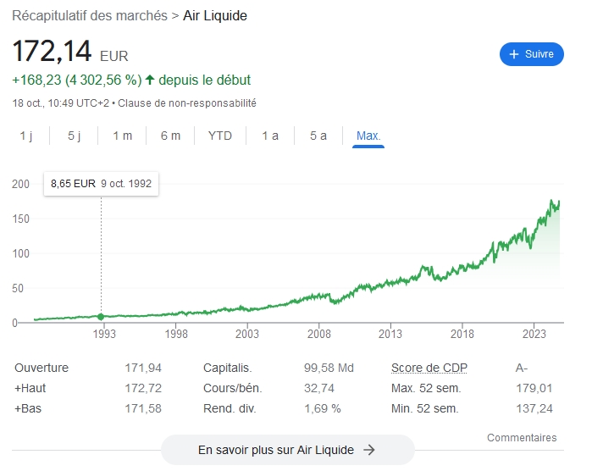
Task: Select the 5 a time range tab
Action: [x=318, y=136]
